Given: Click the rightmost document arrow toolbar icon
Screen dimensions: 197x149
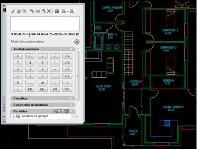Looking at the screenshot, I should [72, 11].
